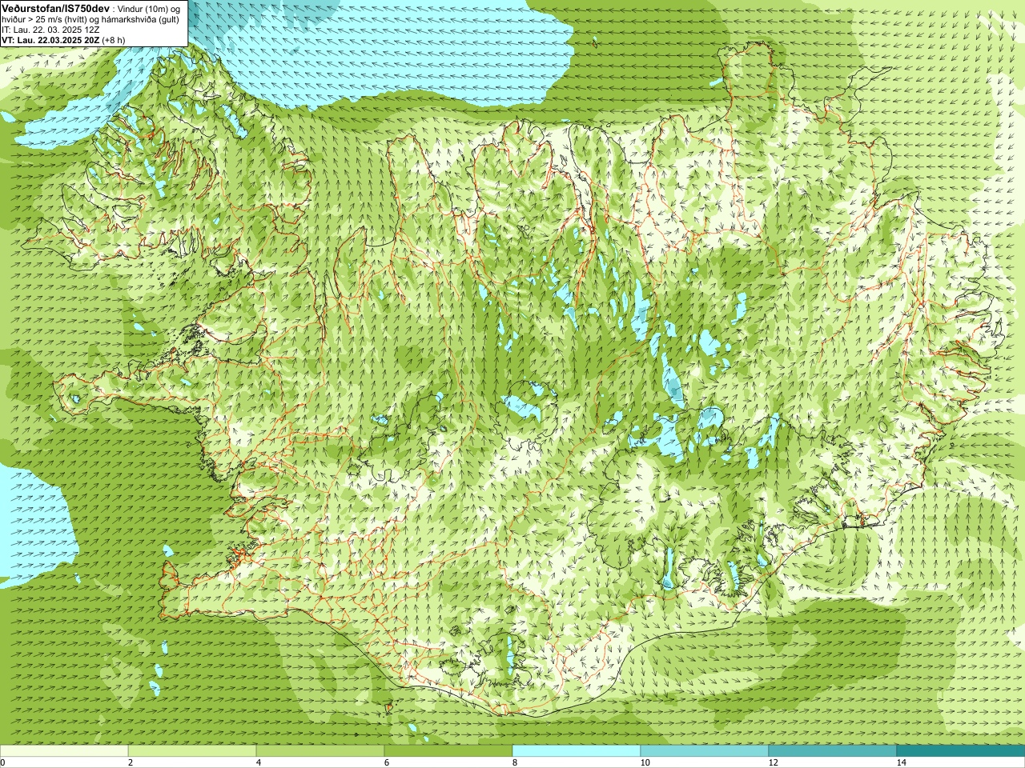Click the legend tick label "14"
The height and width of the screenshot is (768, 1025).
901,762
